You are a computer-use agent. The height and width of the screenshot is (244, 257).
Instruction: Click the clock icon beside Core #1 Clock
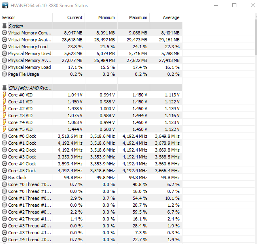pos(4,143)
